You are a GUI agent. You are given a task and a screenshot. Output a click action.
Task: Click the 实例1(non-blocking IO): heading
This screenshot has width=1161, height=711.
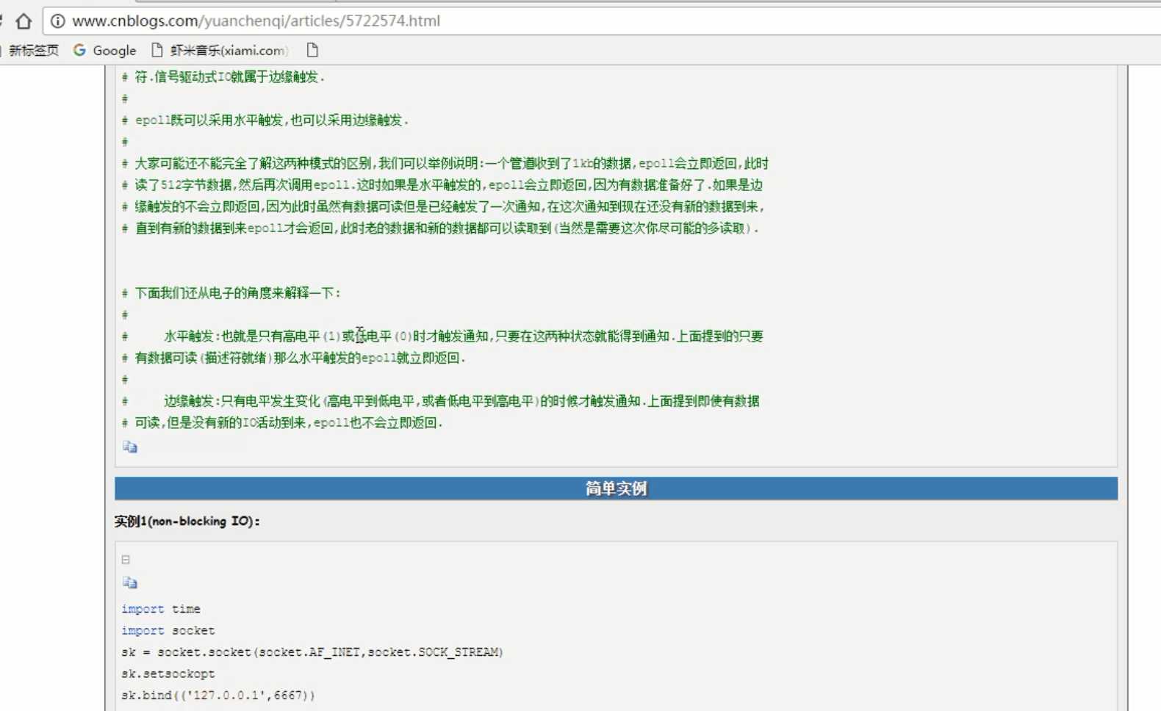point(187,521)
